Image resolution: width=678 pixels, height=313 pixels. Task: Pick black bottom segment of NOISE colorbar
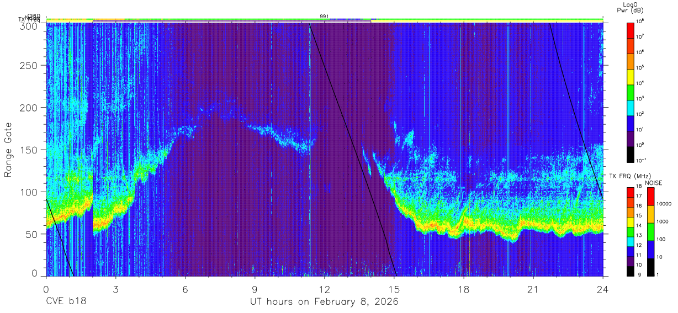pos(650,266)
